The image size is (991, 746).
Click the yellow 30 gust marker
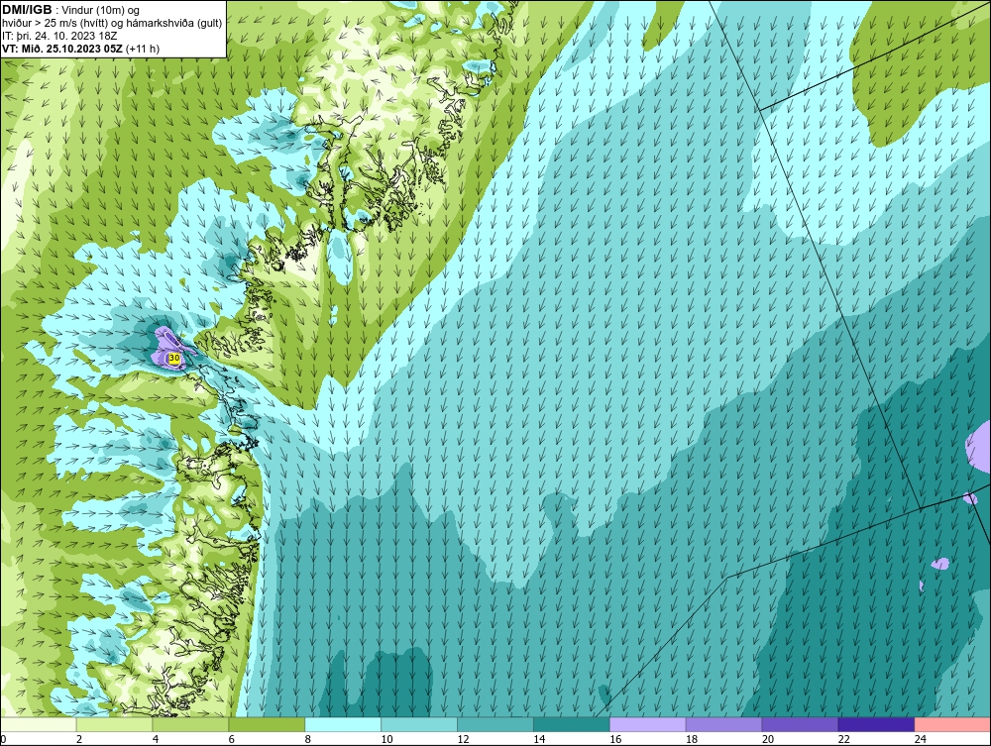point(174,359)
